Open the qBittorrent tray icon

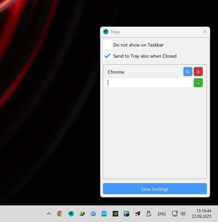pos(93,214)
